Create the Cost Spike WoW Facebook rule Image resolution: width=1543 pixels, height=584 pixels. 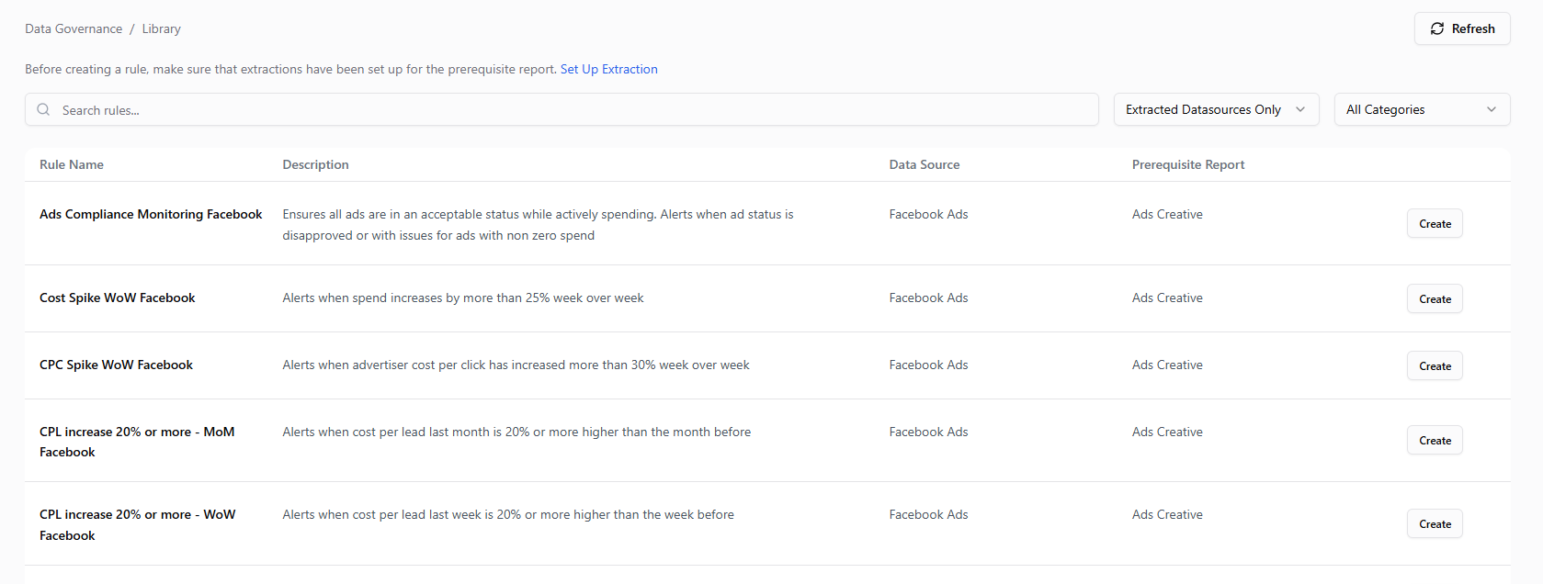[1434, 299]
